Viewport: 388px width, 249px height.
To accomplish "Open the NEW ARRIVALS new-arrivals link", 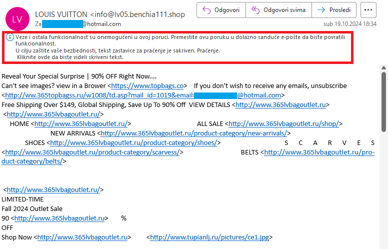I will (x=194, y=133).
